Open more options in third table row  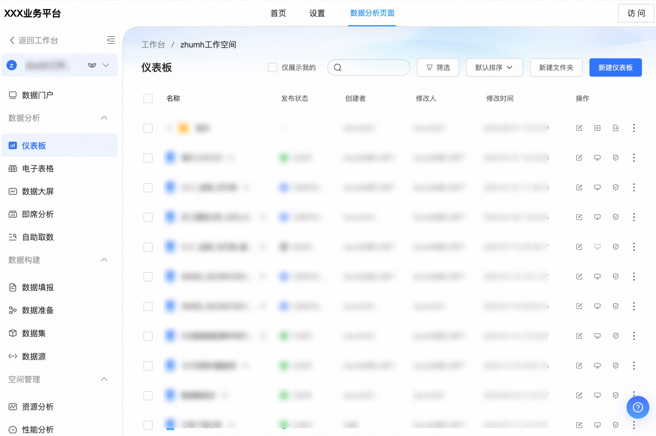click(x=634, y=187)
